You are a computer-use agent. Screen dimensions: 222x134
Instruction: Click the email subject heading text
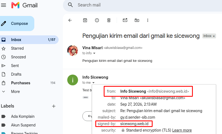141,36
